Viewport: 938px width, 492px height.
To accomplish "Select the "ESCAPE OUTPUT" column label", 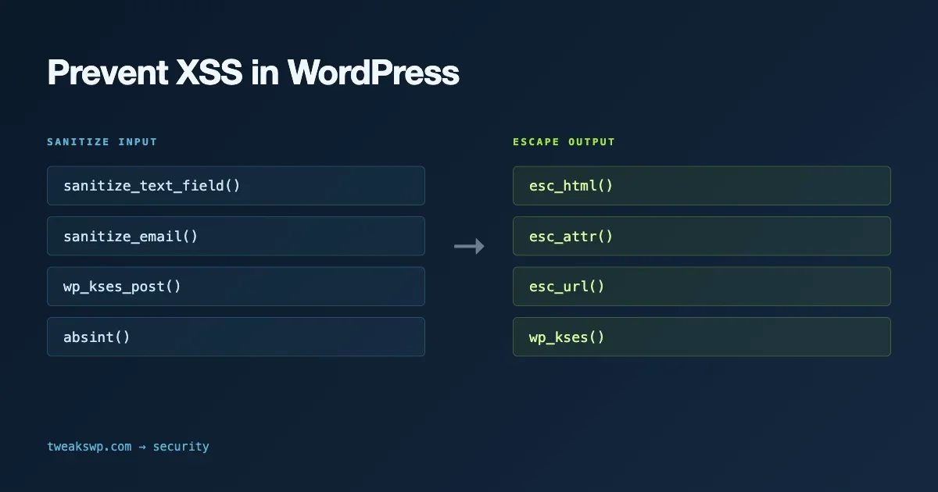I will (x=564, y=142).
